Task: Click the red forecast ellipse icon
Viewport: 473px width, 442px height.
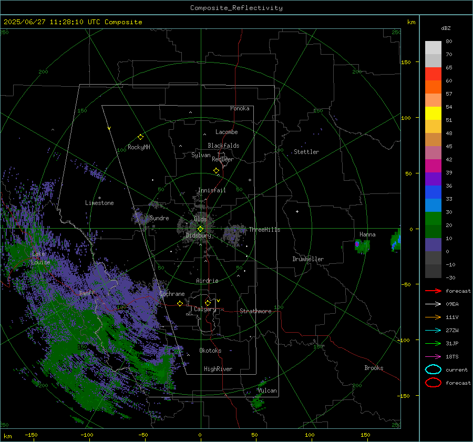Action: click(433, 383)
